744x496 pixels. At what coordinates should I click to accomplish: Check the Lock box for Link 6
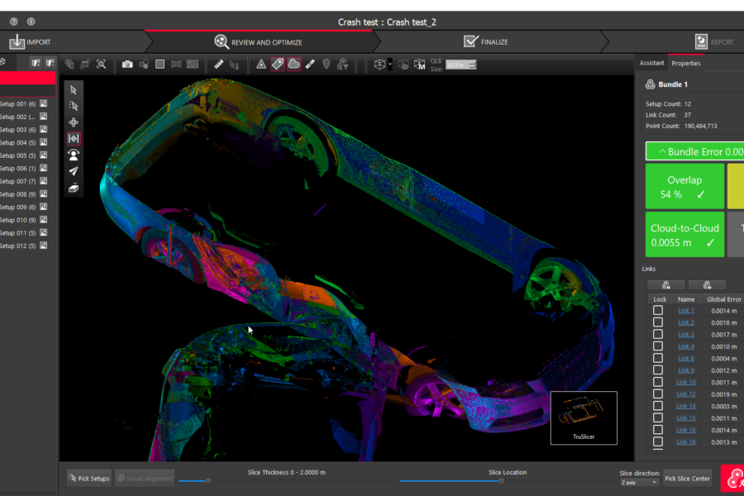click(x=658, y=358)
